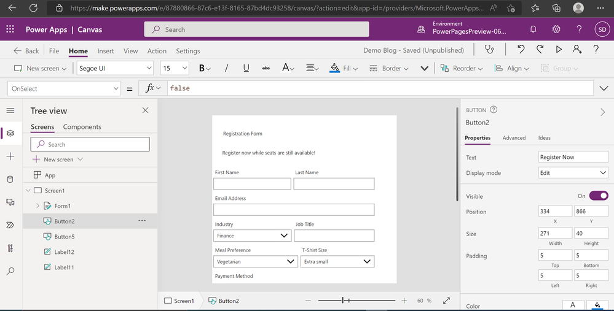Open the Bold weight dropdown
This screenshot has width=614, height=311.
[x=205, y=68]
